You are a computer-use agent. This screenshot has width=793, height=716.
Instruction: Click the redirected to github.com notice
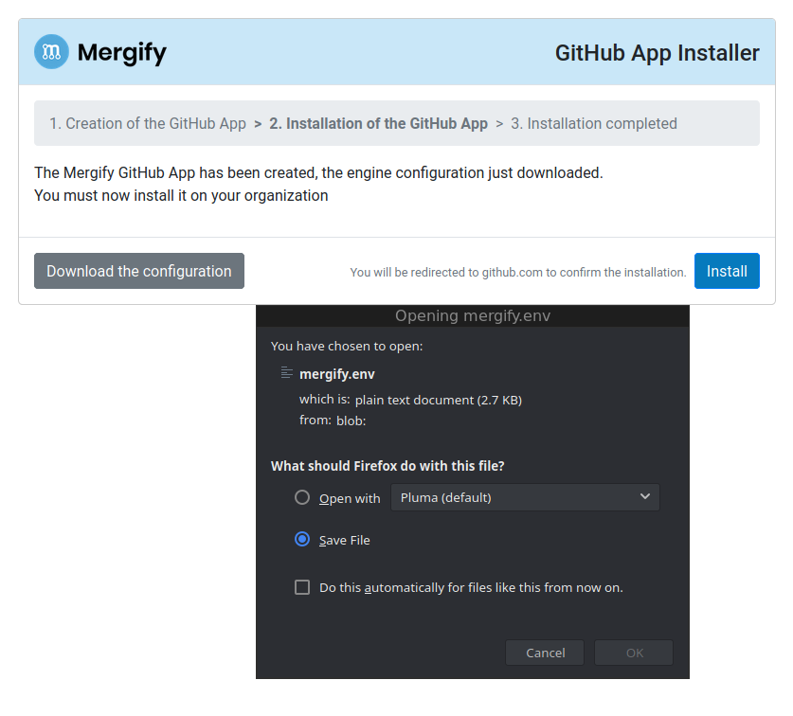(x=518, y=272)
